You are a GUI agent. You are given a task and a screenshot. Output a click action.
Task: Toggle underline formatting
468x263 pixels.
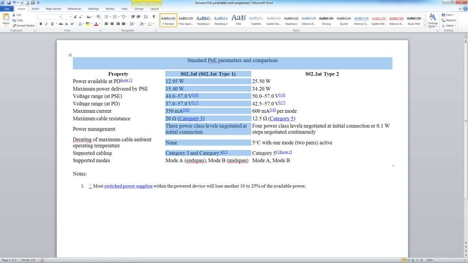click(x=52, y=24)
